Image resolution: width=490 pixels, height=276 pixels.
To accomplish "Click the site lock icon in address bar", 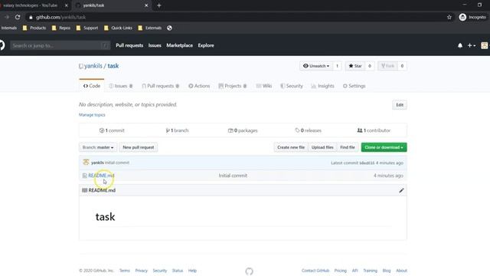I will pos(31,17).
